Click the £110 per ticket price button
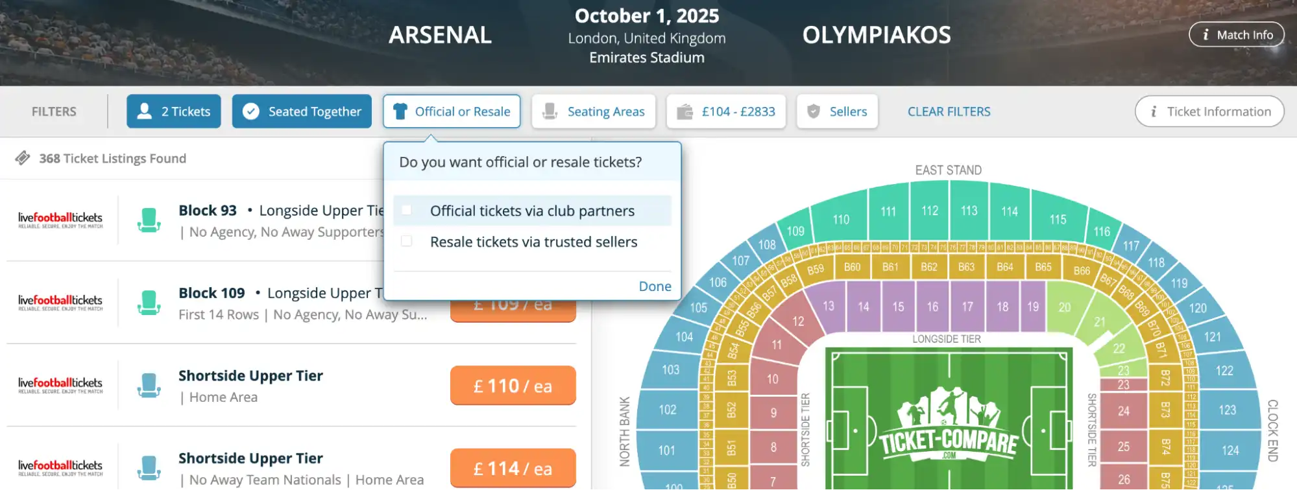This screenshot has width=1297, height=490. point(513,385)
